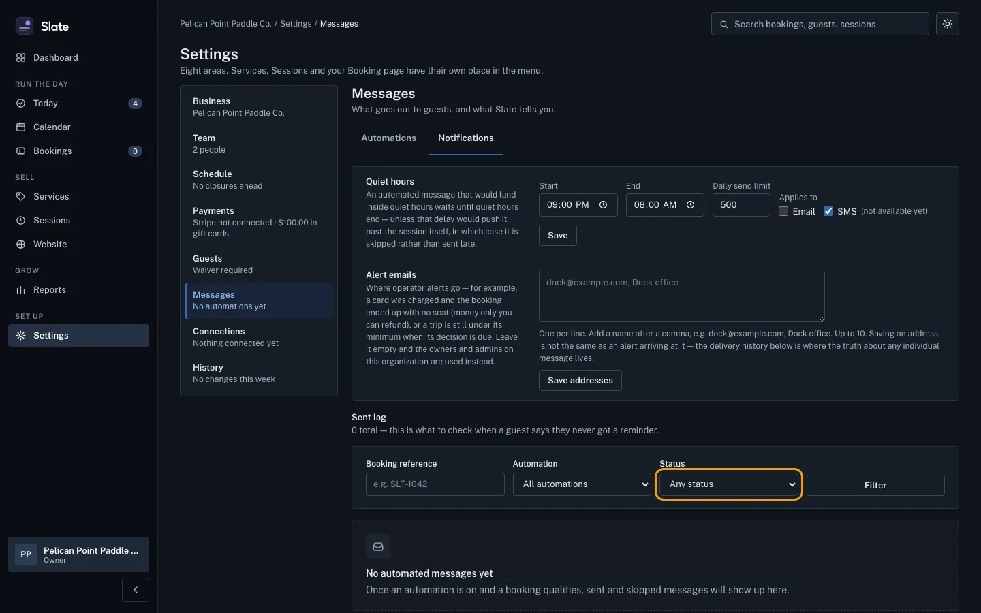Click the Slate logo icon
This screenshot has width=981, height=613.
pyautogui.click(x=25, y=26)
